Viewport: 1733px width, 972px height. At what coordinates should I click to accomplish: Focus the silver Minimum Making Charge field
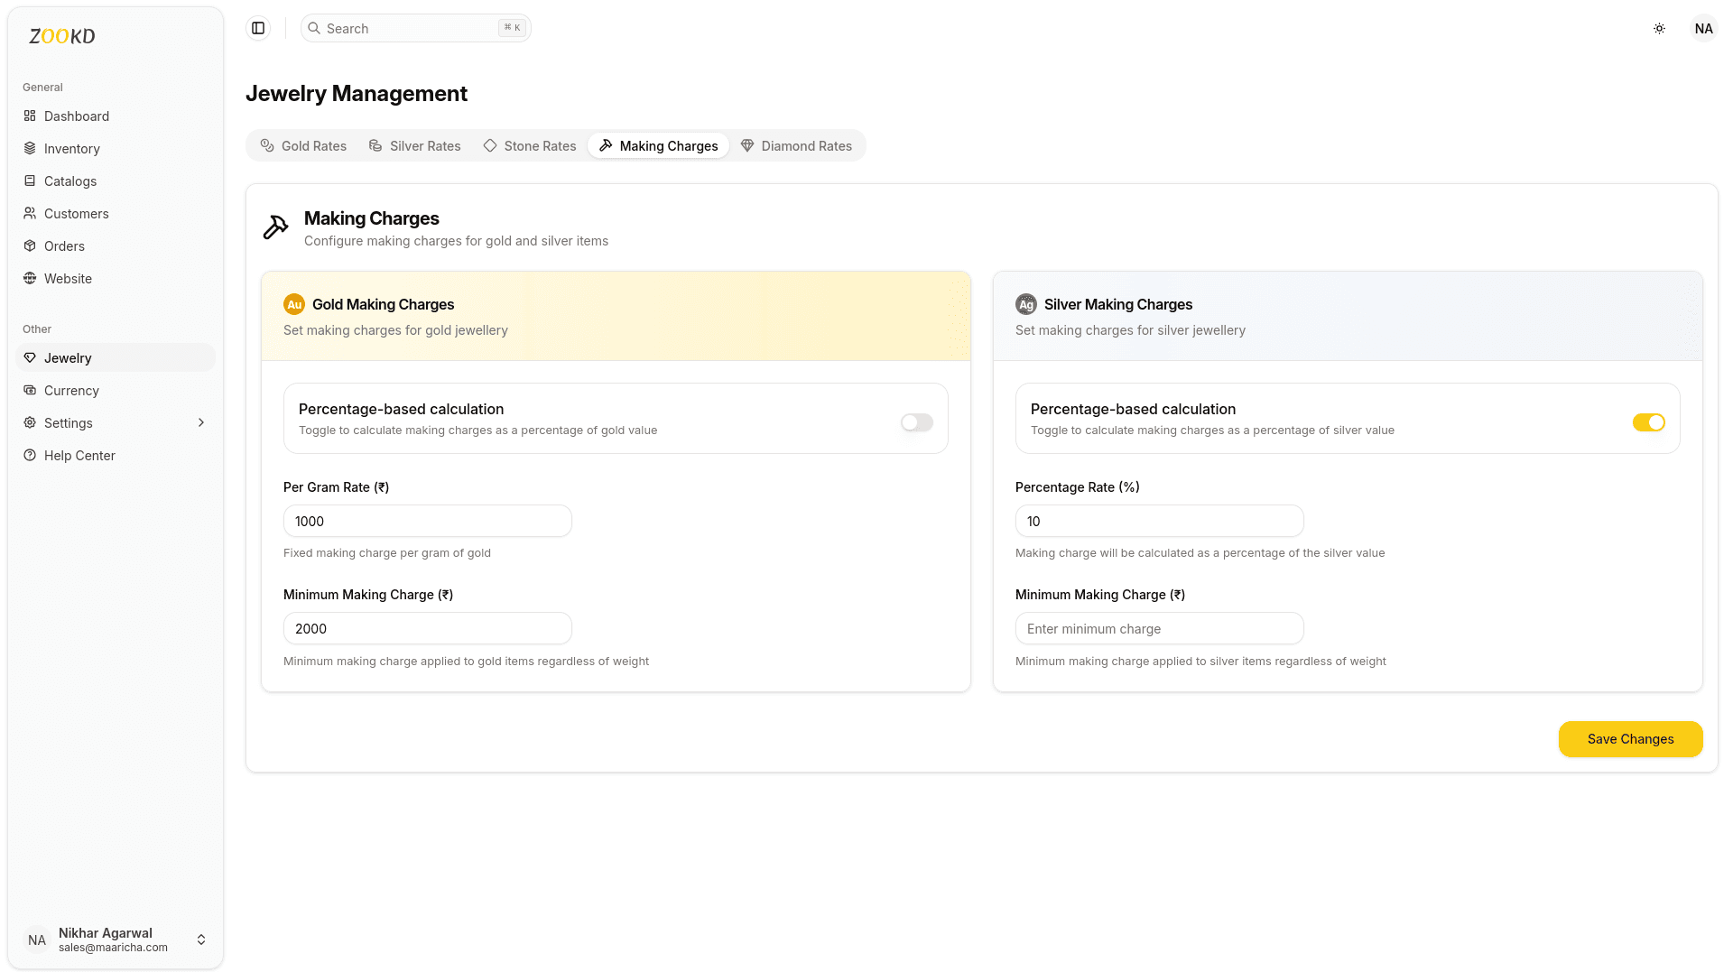(x=1159, y=629)
